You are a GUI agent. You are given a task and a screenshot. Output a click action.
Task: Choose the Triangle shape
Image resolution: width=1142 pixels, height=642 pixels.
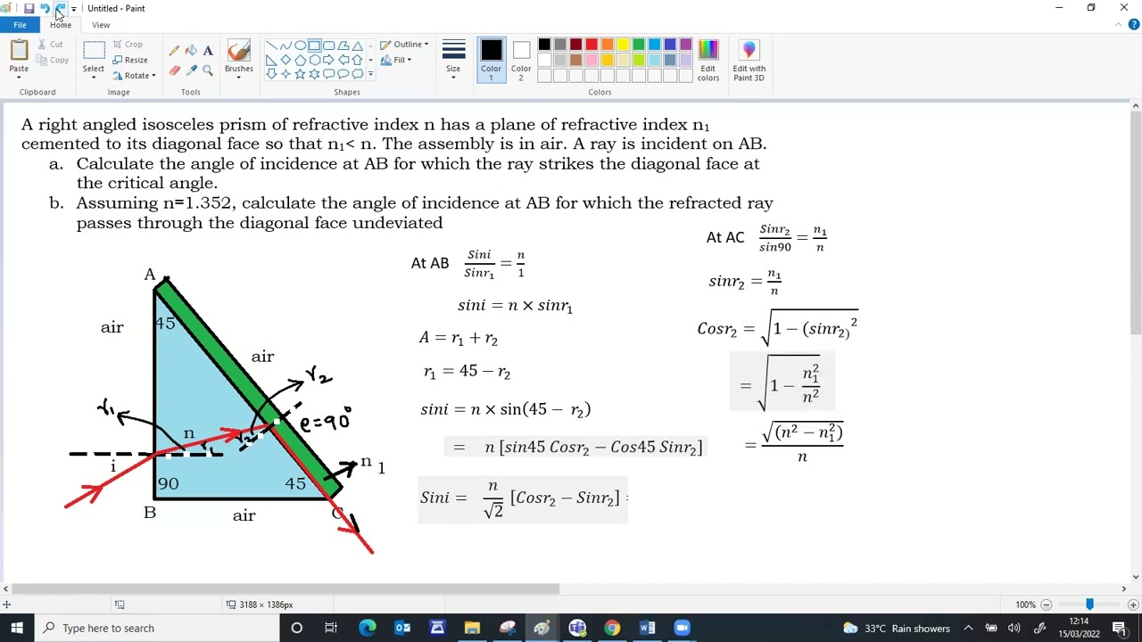[x=357, y=45]
